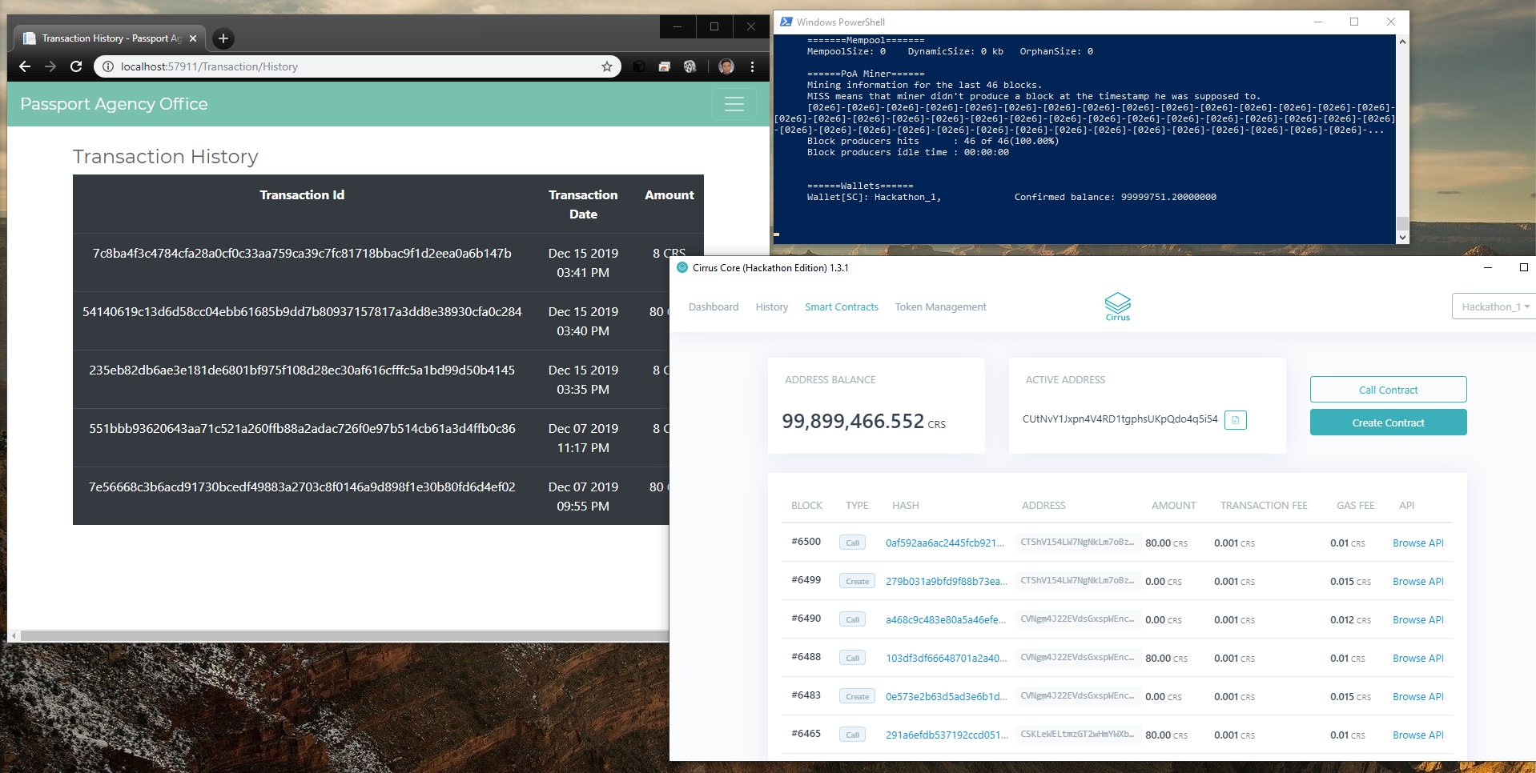This screenshot has width=1536, height=773.
Task: Select transaction ID starting with 7c8ba4f3c4784
Action: tap(302, 254)
